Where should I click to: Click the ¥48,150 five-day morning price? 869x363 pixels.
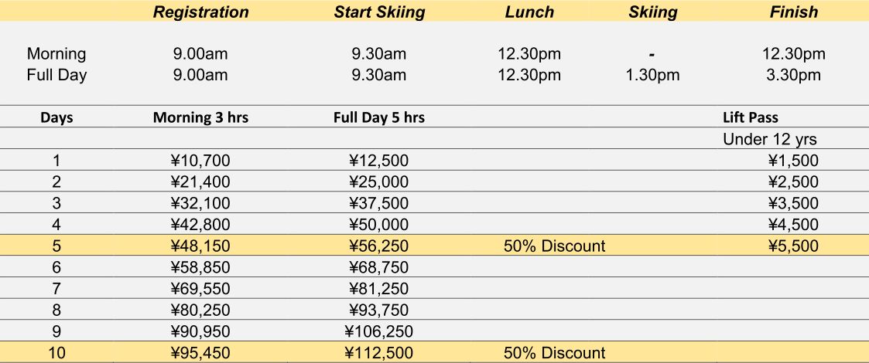pyautogui.click(x=200, y=246)
